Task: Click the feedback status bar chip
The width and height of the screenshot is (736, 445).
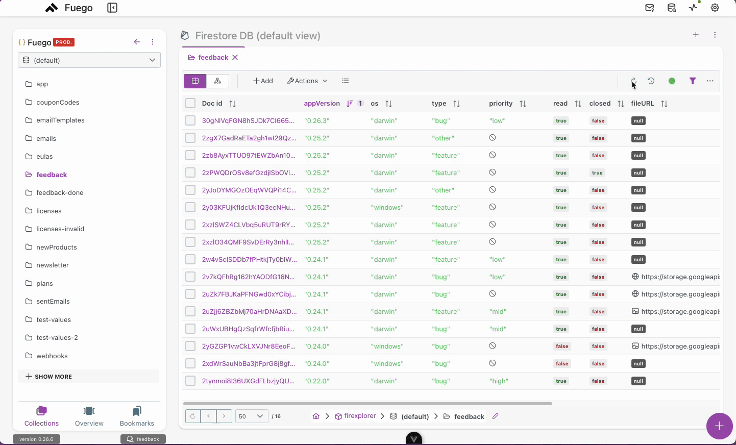Action: pyautogui.click(x=143, y=439)
